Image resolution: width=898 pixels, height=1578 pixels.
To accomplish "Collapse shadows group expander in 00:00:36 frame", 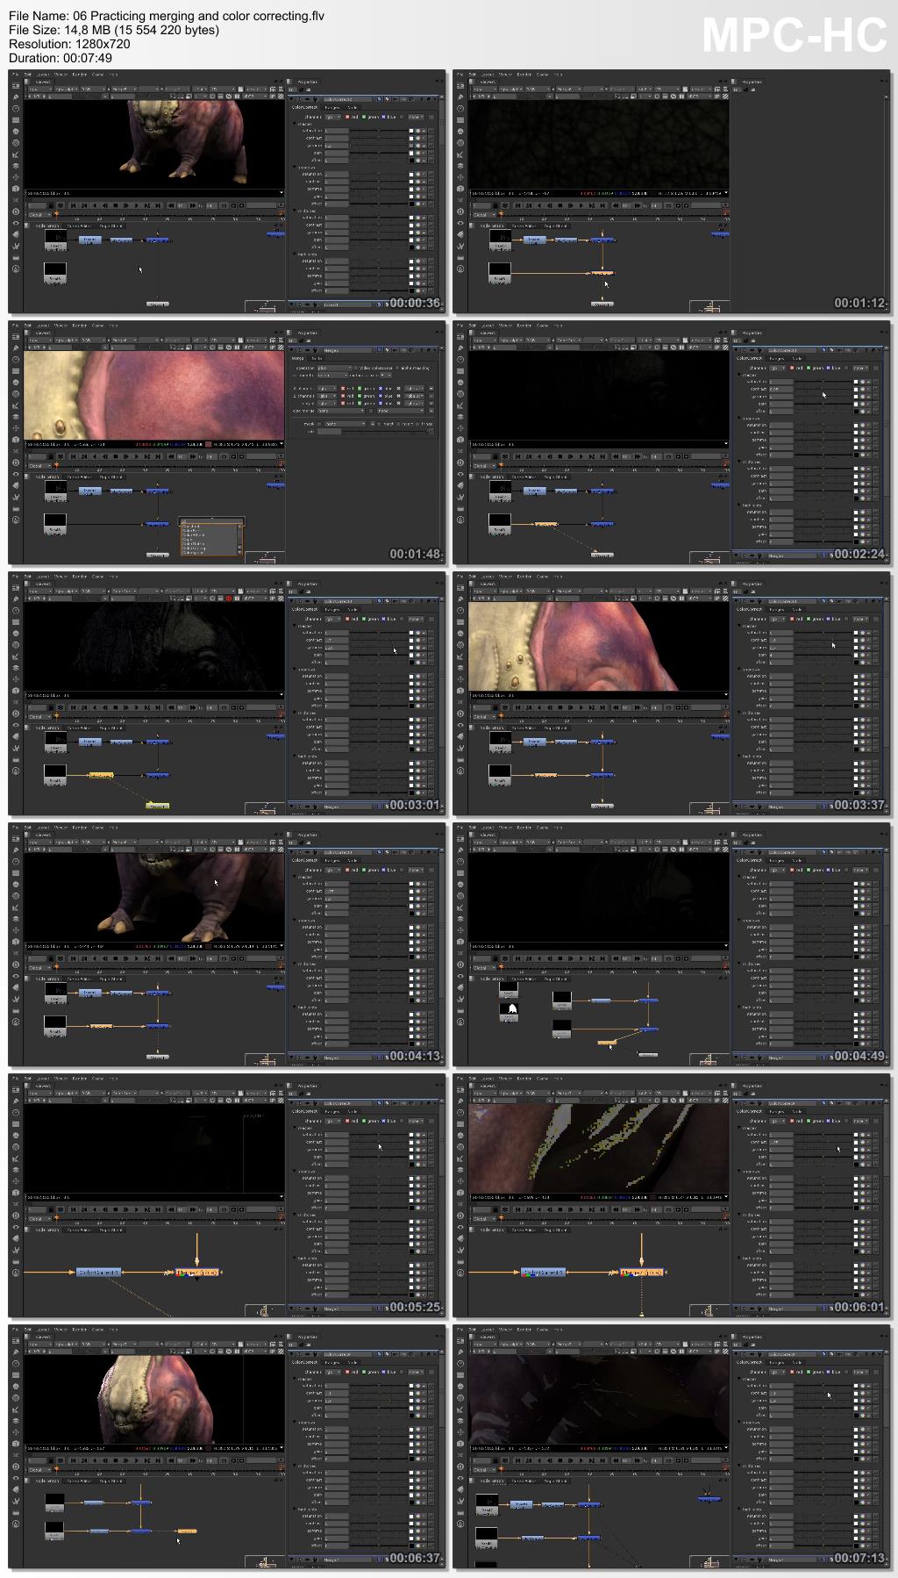I will [x=295, y=167].
